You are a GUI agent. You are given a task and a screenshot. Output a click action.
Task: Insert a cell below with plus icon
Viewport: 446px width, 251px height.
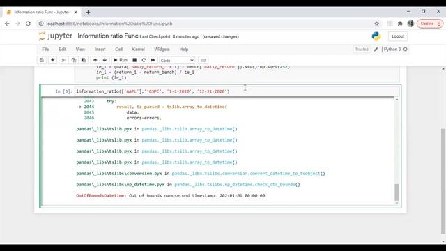[53, 60]
